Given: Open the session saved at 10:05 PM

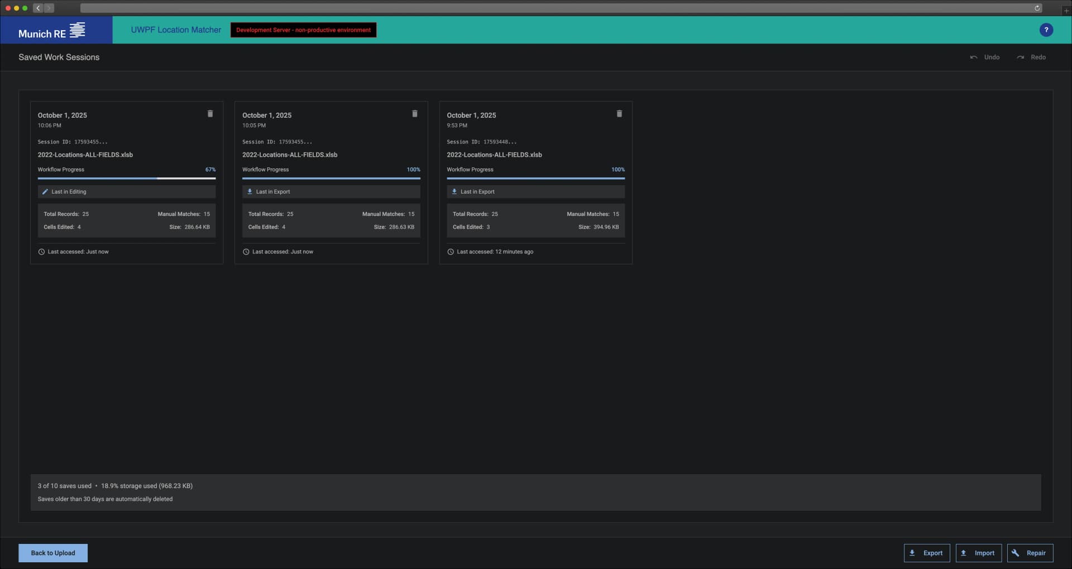Looking at the screenshot, I should [331, 182].
